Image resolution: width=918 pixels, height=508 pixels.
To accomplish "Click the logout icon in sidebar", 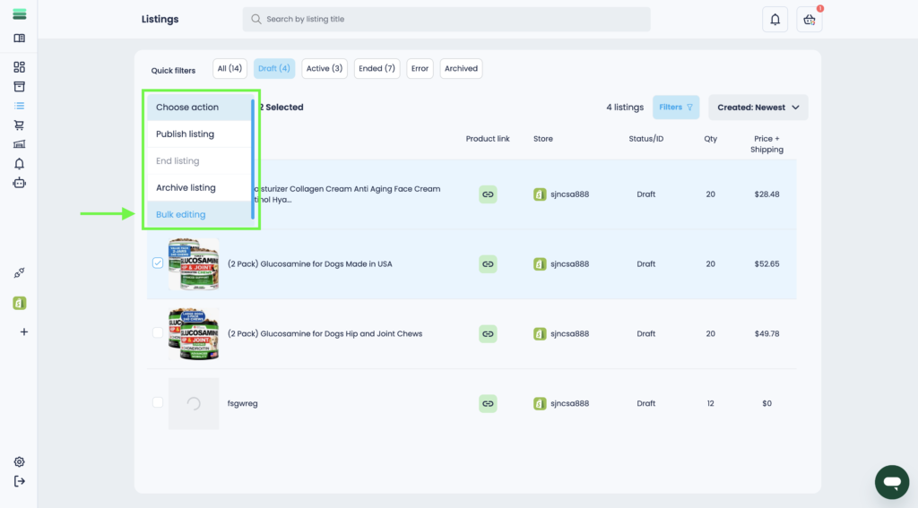I will (20, 482).
